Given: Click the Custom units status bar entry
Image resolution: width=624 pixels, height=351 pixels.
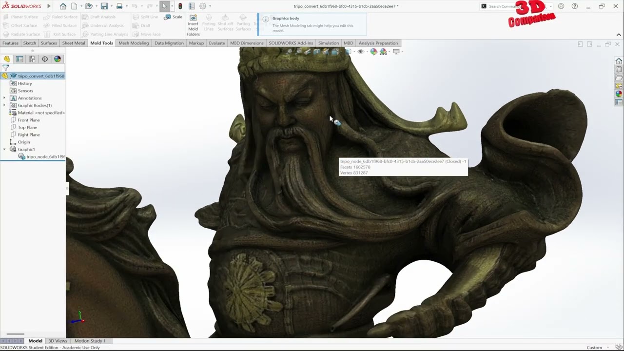Looking at the screenshot, I should (x=594, y=348).
